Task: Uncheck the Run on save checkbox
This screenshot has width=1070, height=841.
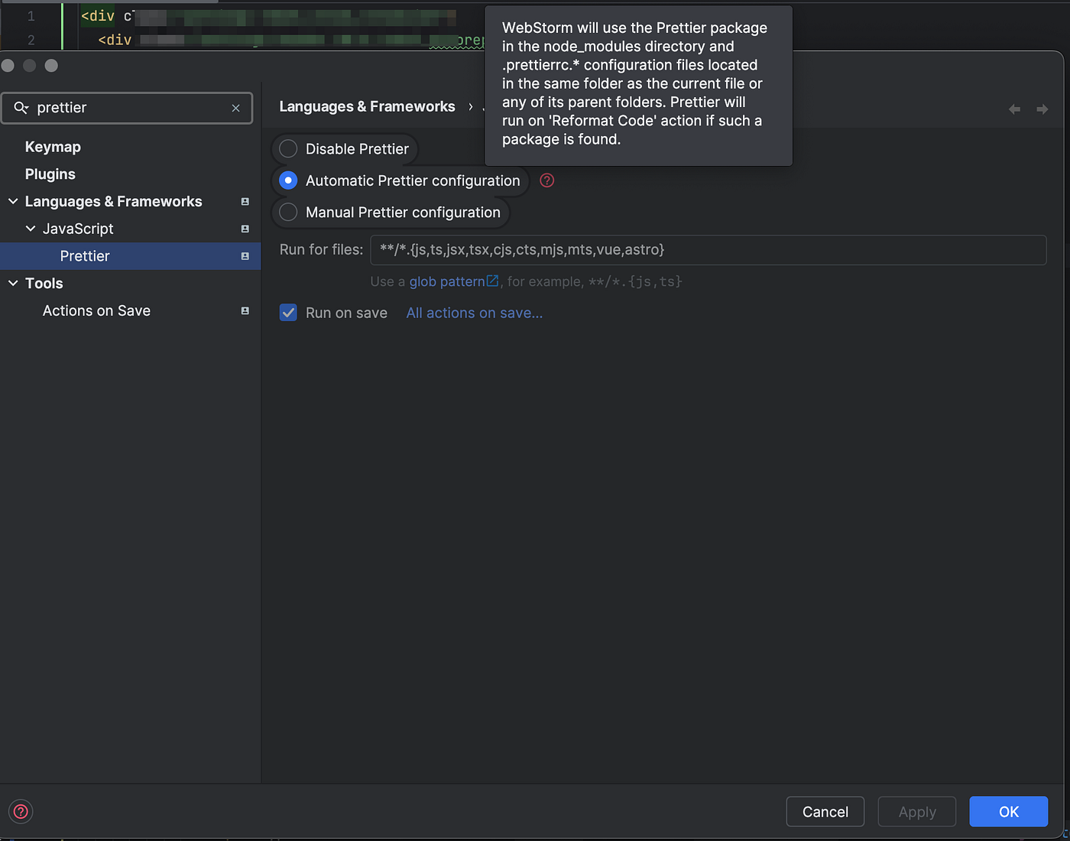Action: (288, 312)
